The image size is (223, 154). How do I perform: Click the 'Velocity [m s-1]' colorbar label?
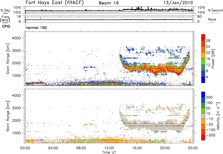point(218,116)
